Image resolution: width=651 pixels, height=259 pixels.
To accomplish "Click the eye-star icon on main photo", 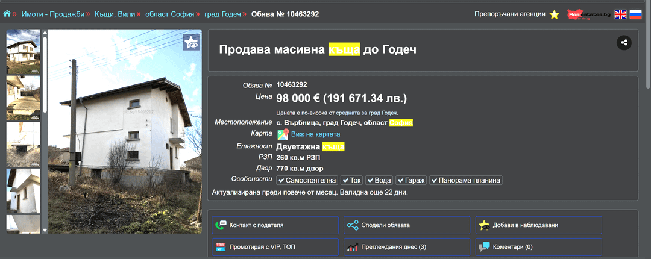I will pos(191,42).
